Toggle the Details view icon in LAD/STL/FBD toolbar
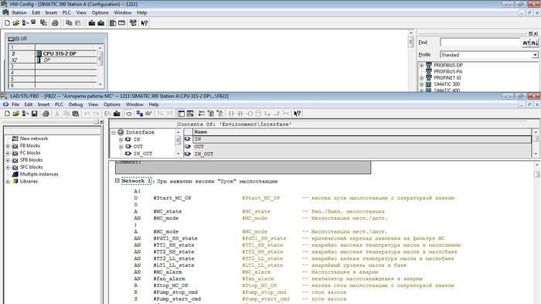 [x=190, y=113]
